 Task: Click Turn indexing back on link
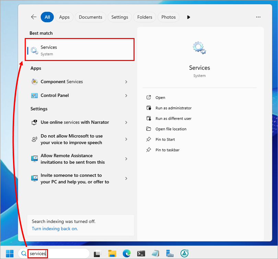coord(55,229)
